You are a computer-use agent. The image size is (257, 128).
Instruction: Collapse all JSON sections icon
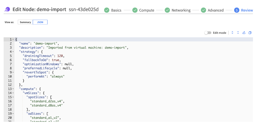[x=238, y=33]
